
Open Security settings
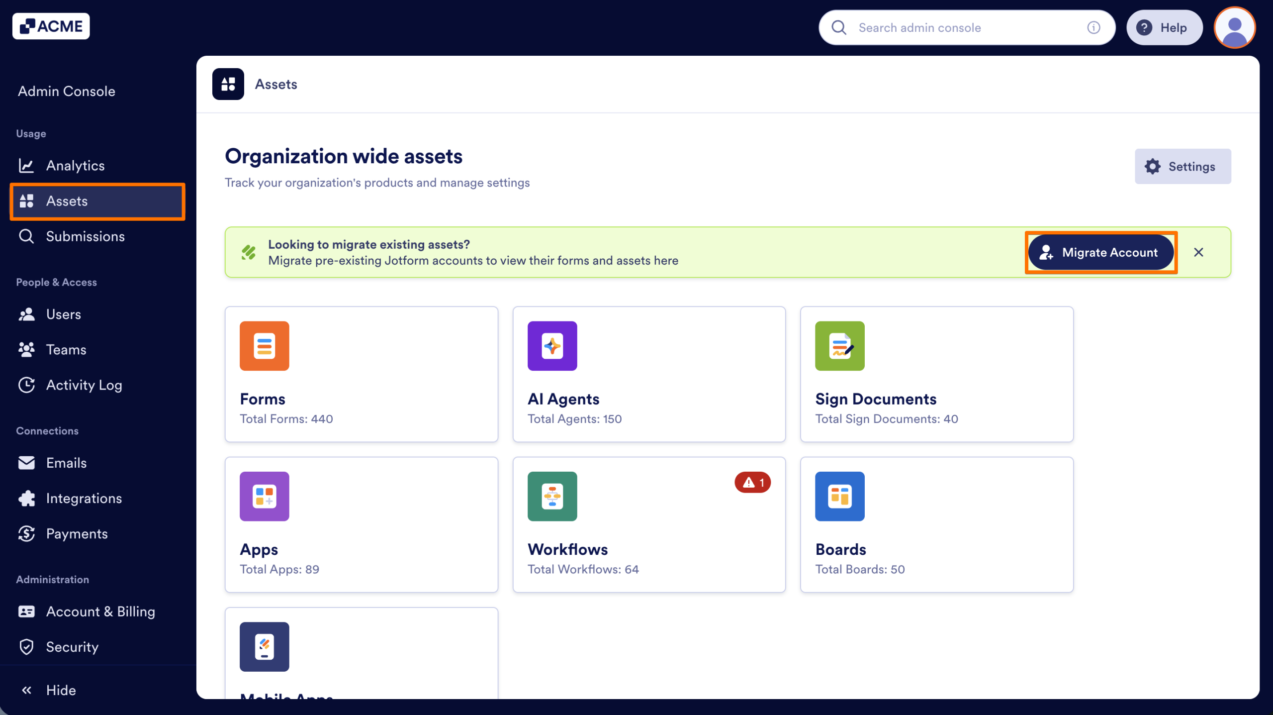pos(97,647)
